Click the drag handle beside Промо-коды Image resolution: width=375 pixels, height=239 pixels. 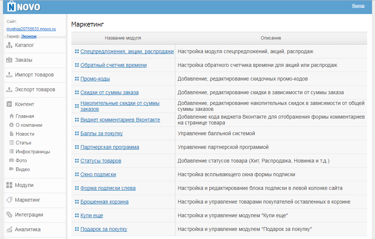pos(77,78)
